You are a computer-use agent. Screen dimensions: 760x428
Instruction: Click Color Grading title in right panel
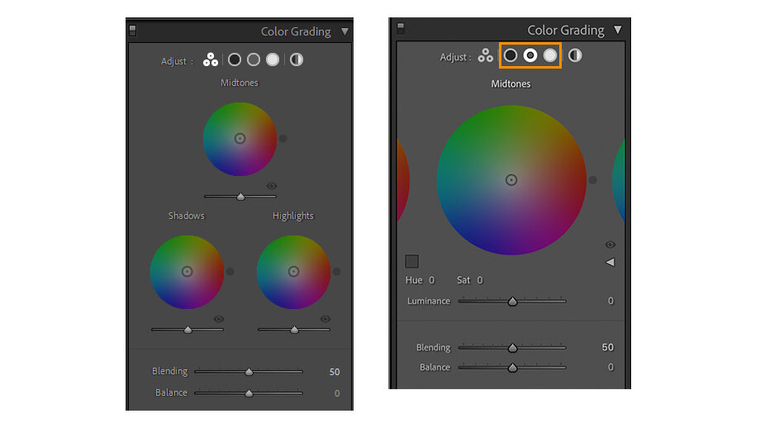(x=566, y=30)
